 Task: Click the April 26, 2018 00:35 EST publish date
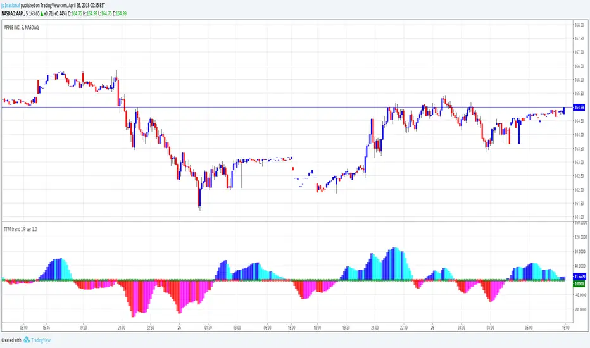pyautogui.click(x=87, y=6)
